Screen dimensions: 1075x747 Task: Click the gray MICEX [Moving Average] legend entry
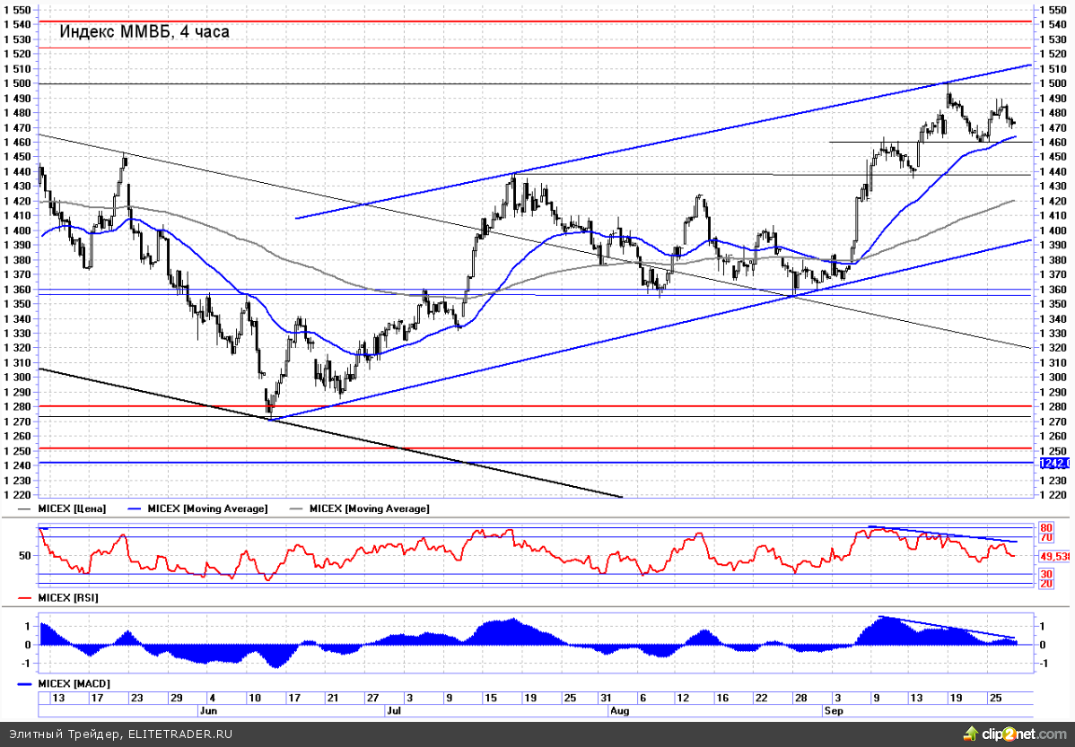click(368, 509)
